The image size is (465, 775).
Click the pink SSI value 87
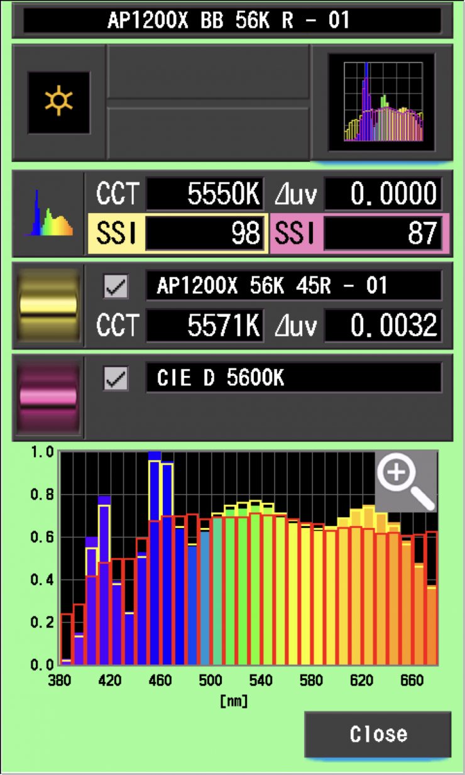(x=383, y=233)
